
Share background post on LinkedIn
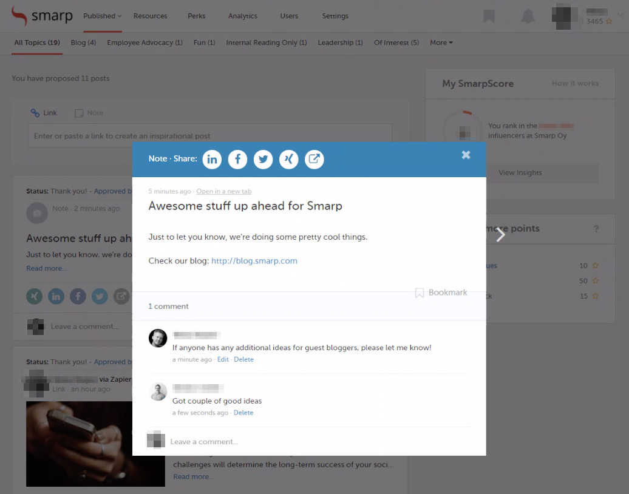[56, 296]
